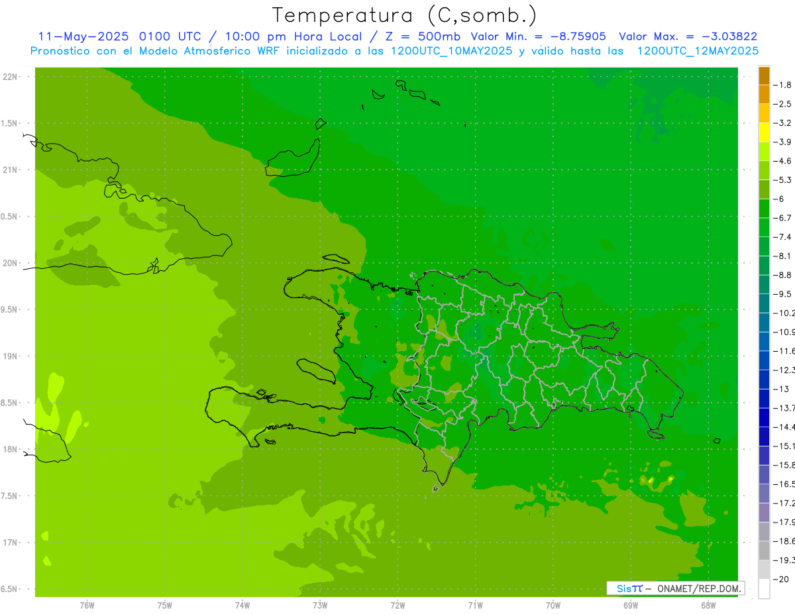Click the blue "Sis" logo beside ONAMET

623,588
